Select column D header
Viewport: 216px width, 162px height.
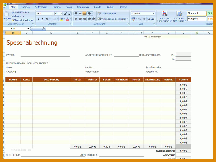tap(51, 33)
